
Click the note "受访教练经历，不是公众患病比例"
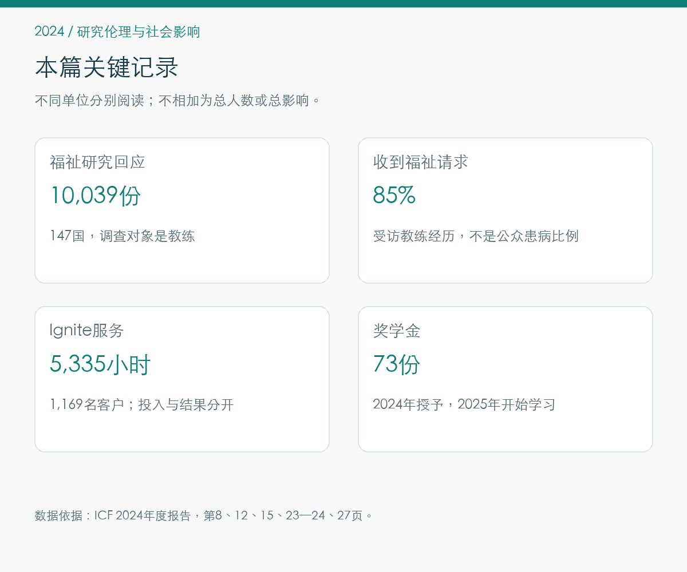[x=476, y=236]
